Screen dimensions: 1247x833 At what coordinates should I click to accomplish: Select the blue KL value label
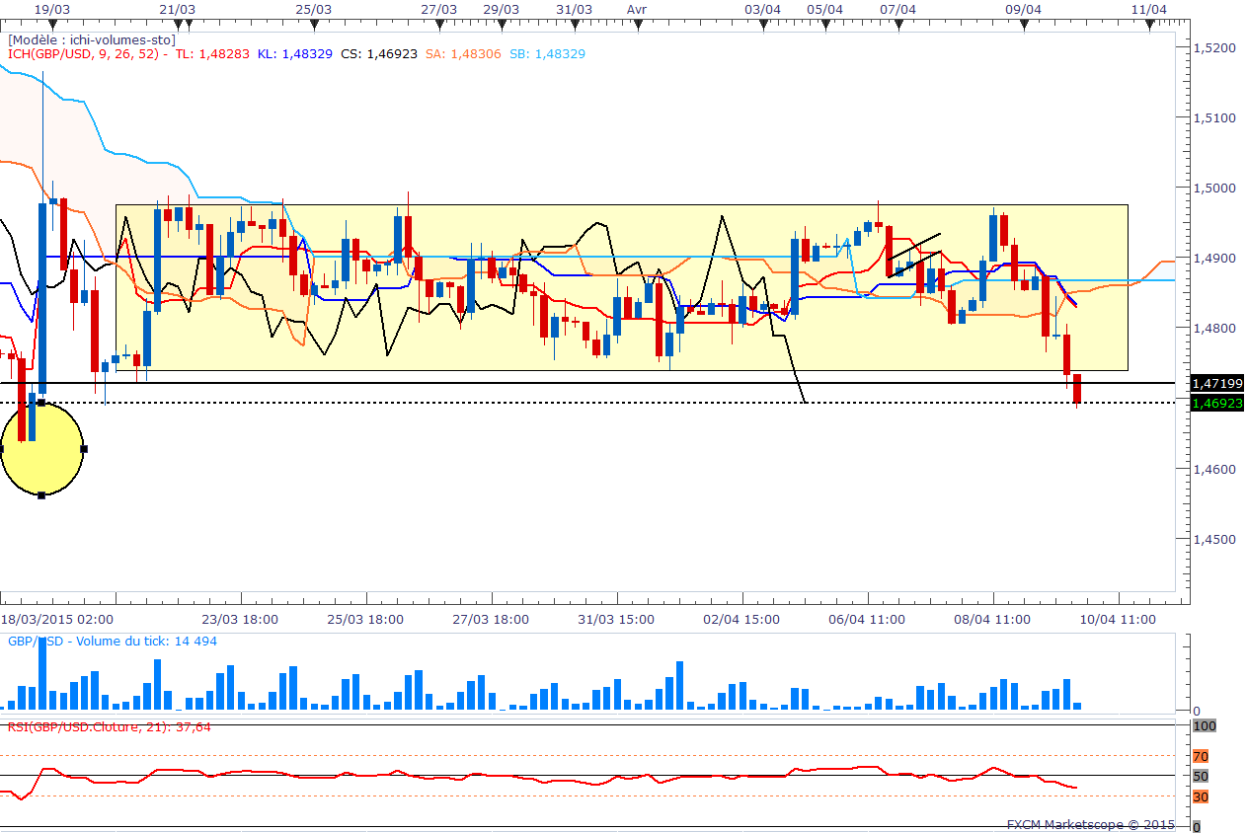(295, 54)
